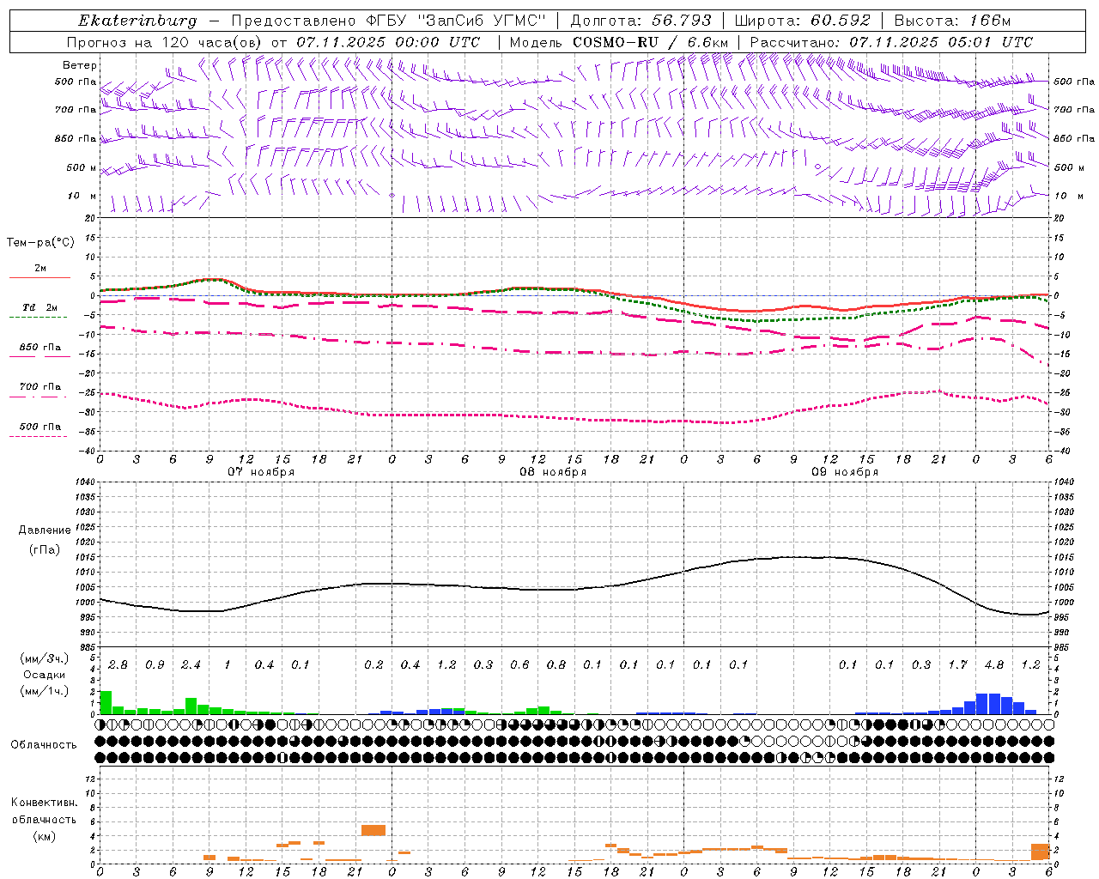Click the 0.6 precipitation total value
The width and height of the screenshot is (1099, 879).
519,664
